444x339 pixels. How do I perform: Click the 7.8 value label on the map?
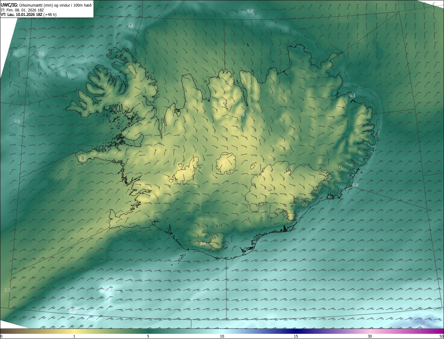41,54
